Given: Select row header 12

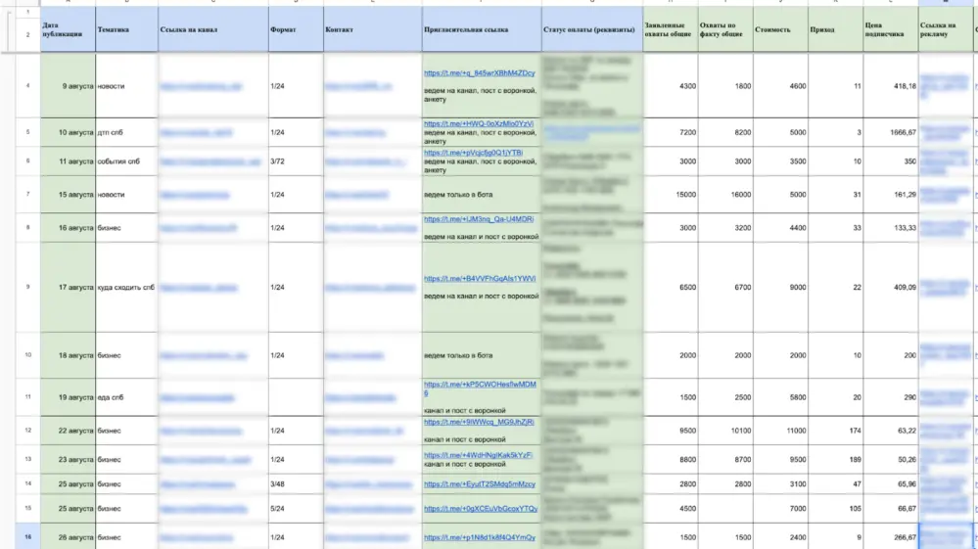Looking at the screenshot, I should pos(27,430).
